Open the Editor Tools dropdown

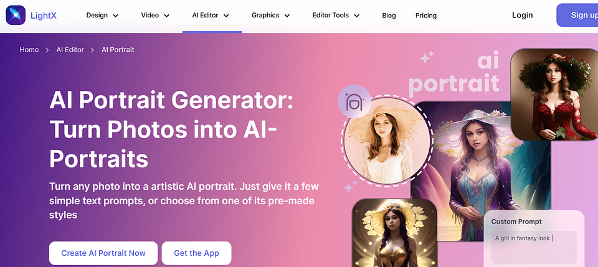[x=336, y=15]
